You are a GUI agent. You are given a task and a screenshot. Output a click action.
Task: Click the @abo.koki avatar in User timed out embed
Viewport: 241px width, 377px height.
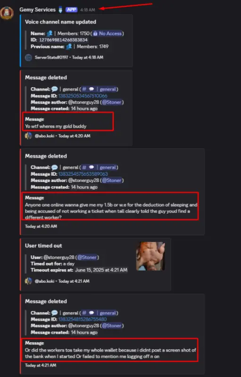pyautogui.click(x=28, y=281)
